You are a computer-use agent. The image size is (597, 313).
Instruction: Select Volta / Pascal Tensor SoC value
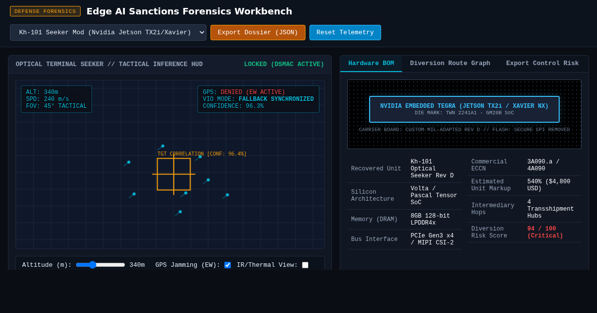point(434,196)
